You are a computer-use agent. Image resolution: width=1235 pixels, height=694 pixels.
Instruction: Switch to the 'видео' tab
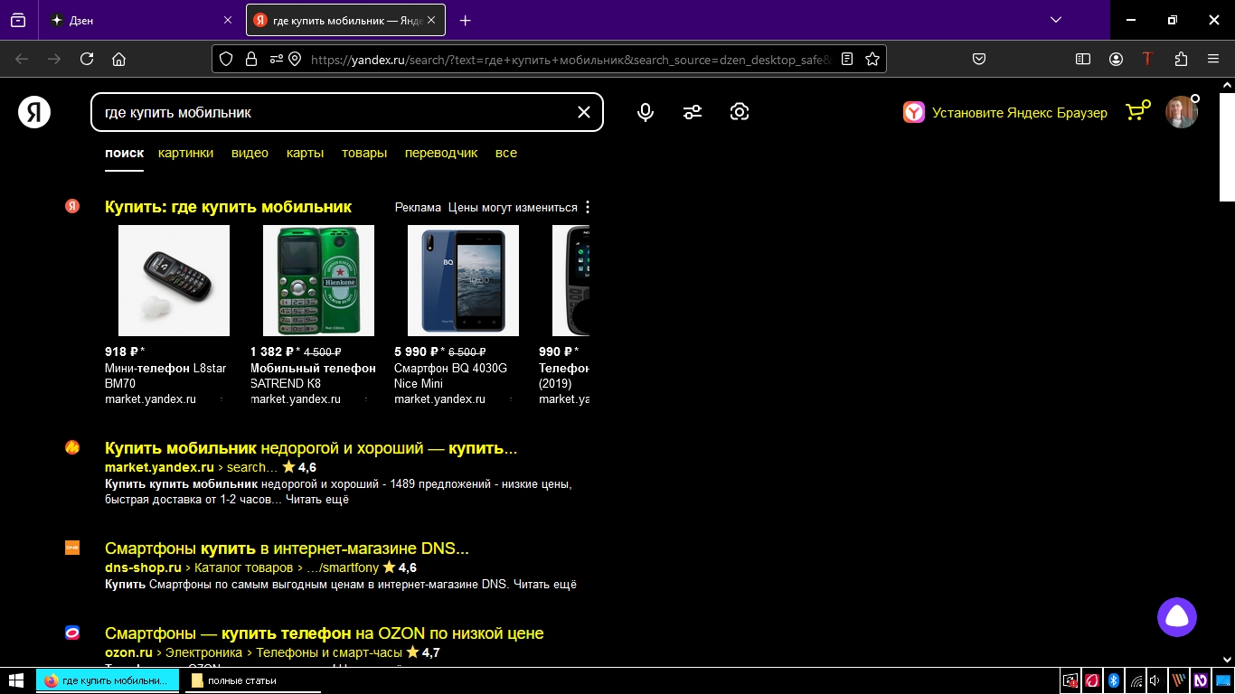click(250, 153)
